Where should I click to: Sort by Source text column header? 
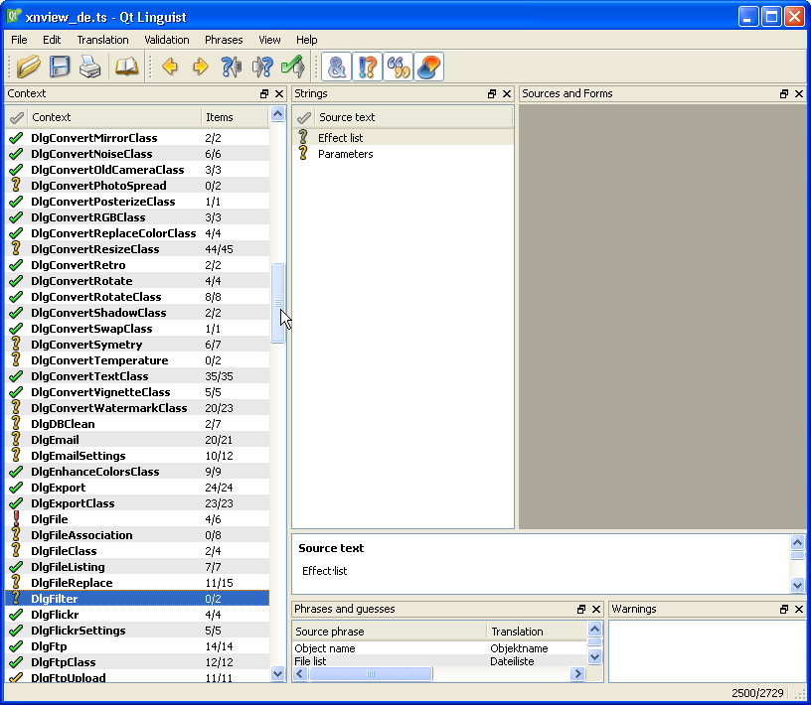click(413, 117)
